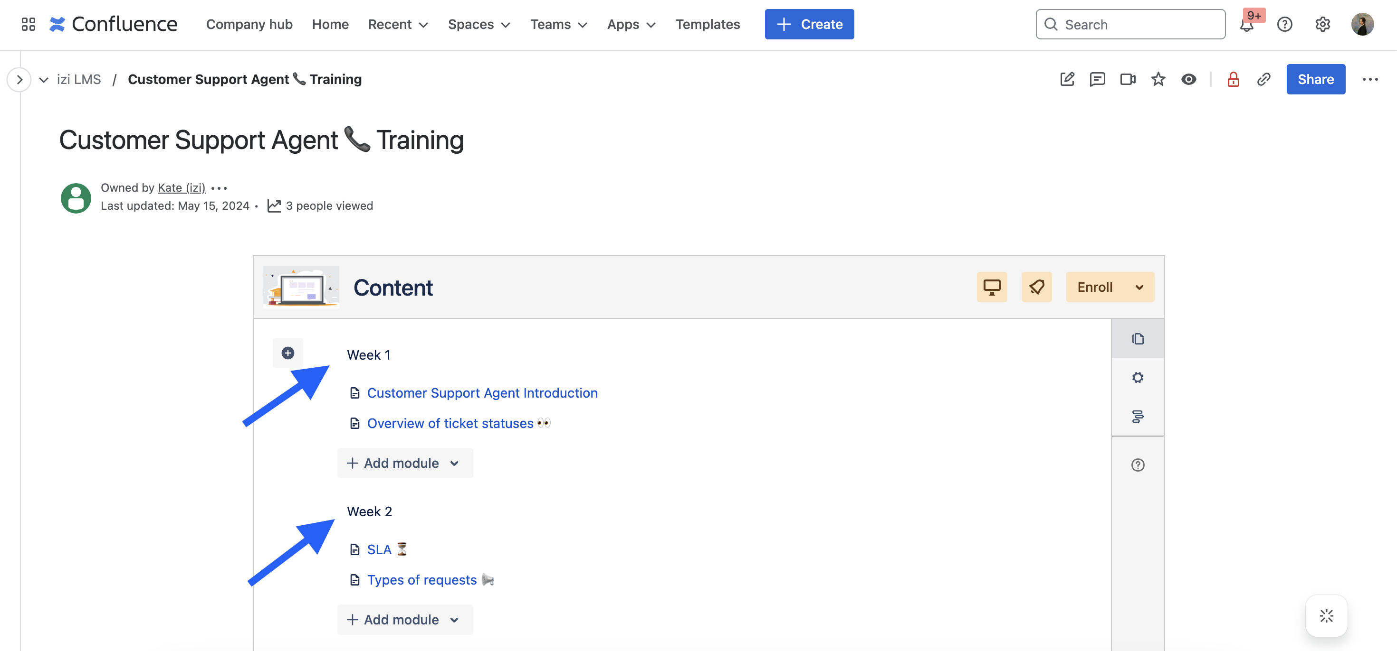Open notifications bell with 9+ badge
Screen dimensions: 1397x651
coord(1246,24)
